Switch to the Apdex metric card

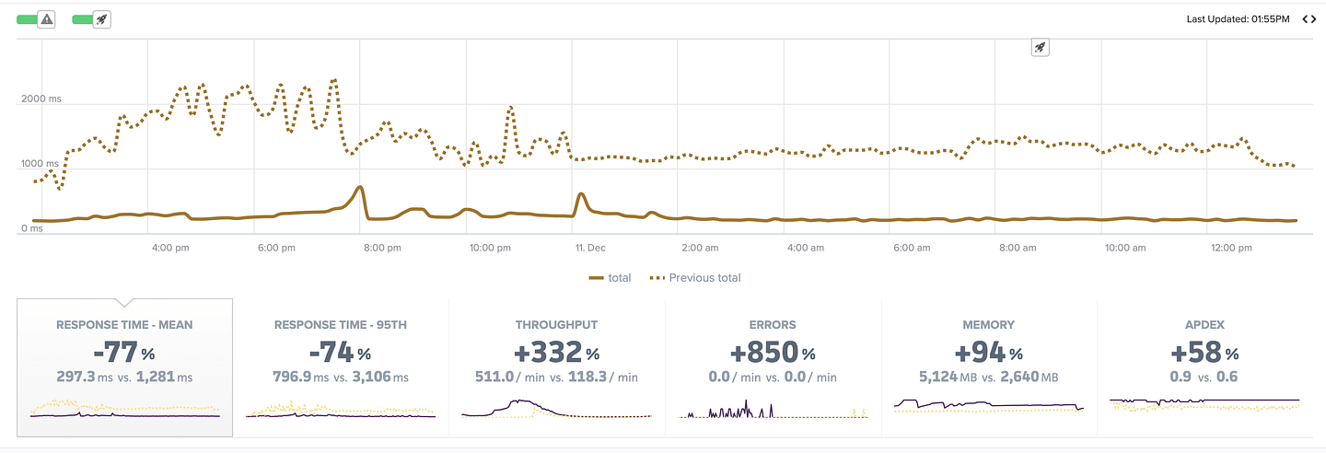1204,367
